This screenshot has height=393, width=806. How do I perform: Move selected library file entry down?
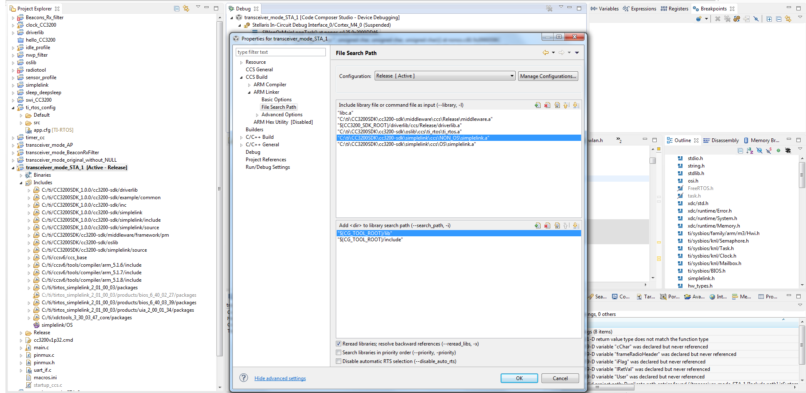[576, 105]
